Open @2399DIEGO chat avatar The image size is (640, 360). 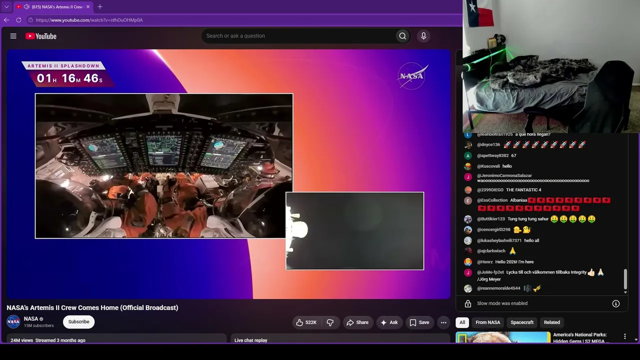(x=468, y=190)
